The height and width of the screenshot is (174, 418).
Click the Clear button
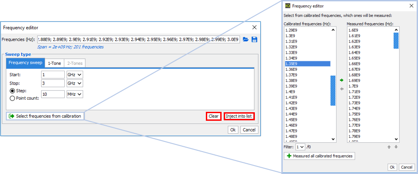tap(213, 116)
